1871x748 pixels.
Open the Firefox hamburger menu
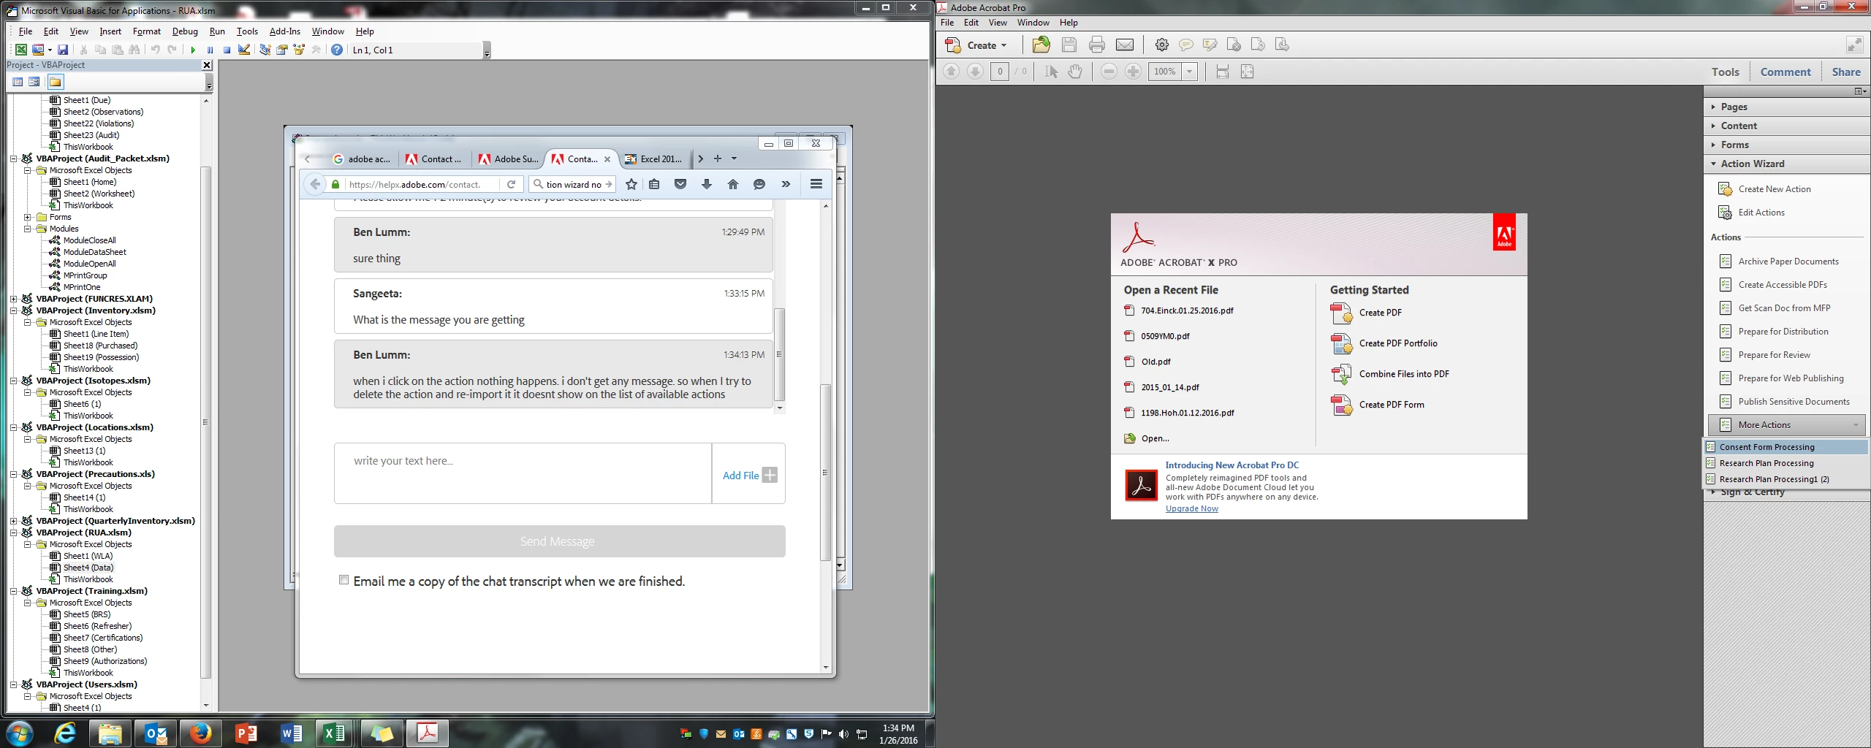pyautogui.click(x=816, y=184)
